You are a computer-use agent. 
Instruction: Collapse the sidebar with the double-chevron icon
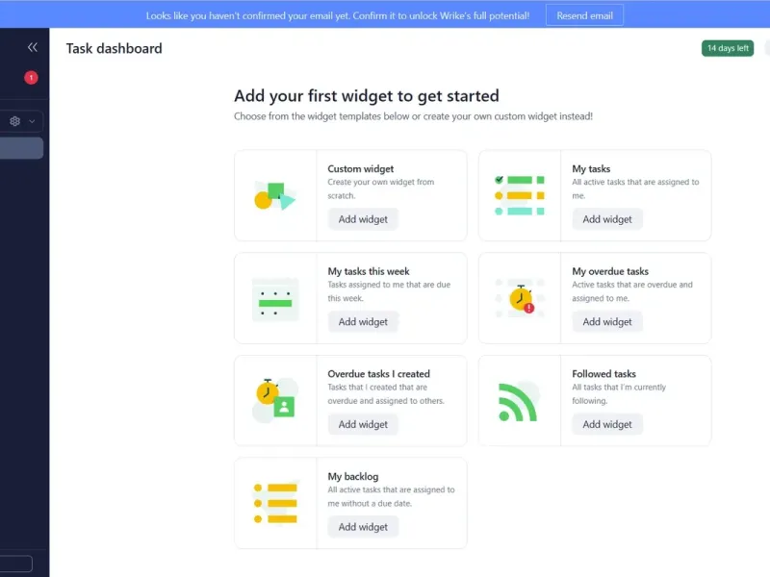click(x=33, y=47)
